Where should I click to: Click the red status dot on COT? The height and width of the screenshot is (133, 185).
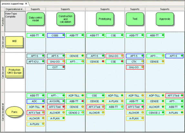[x=64, y=67]
